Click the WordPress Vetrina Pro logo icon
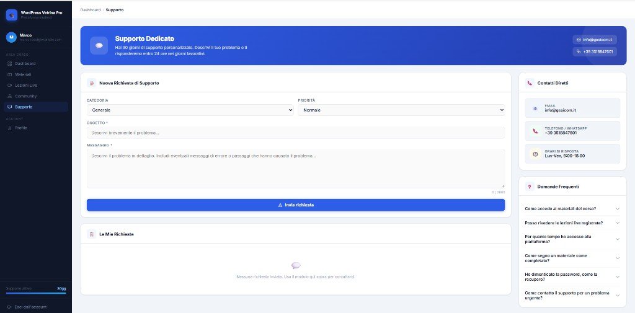This screenshot has width=635, height=313. pyautogui.click(x=12, y=15)
